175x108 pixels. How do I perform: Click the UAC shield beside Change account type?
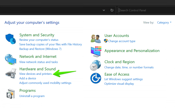(106, 41)
